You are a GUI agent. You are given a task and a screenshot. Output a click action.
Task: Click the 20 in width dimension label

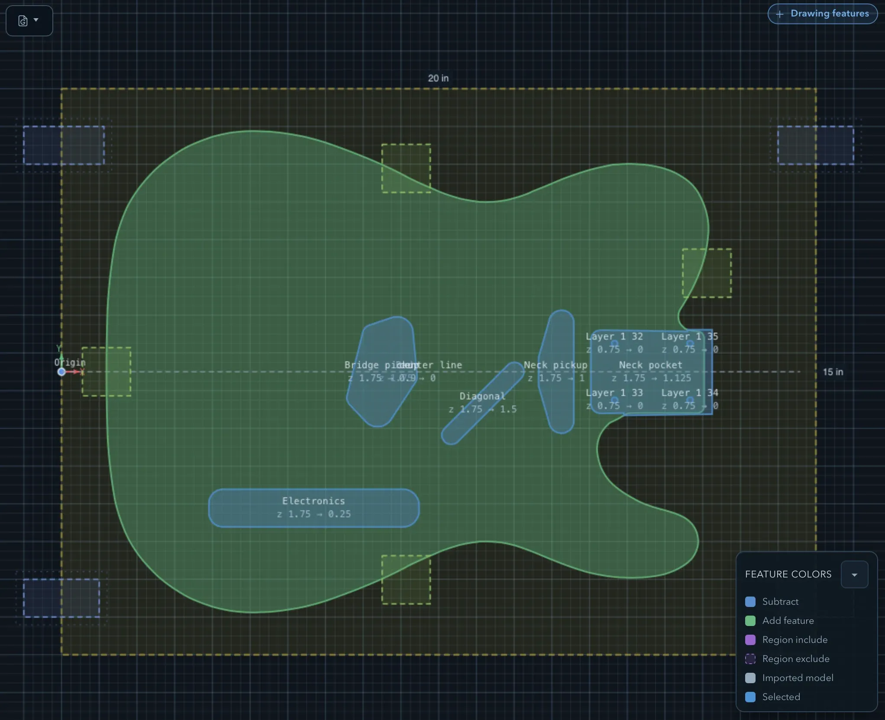click(x=438, y=78)
